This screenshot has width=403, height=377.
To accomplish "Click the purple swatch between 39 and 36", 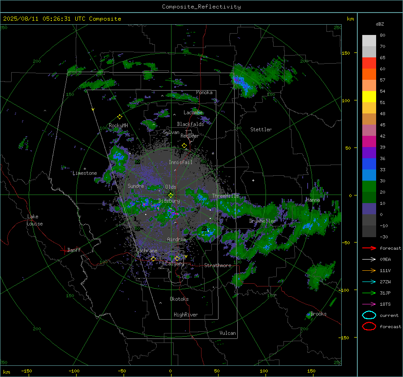I will click(369, 152).
